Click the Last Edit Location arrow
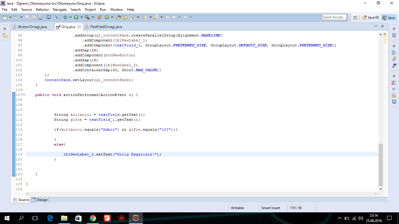This screenshot has height=224, width=399. [167, 17]
